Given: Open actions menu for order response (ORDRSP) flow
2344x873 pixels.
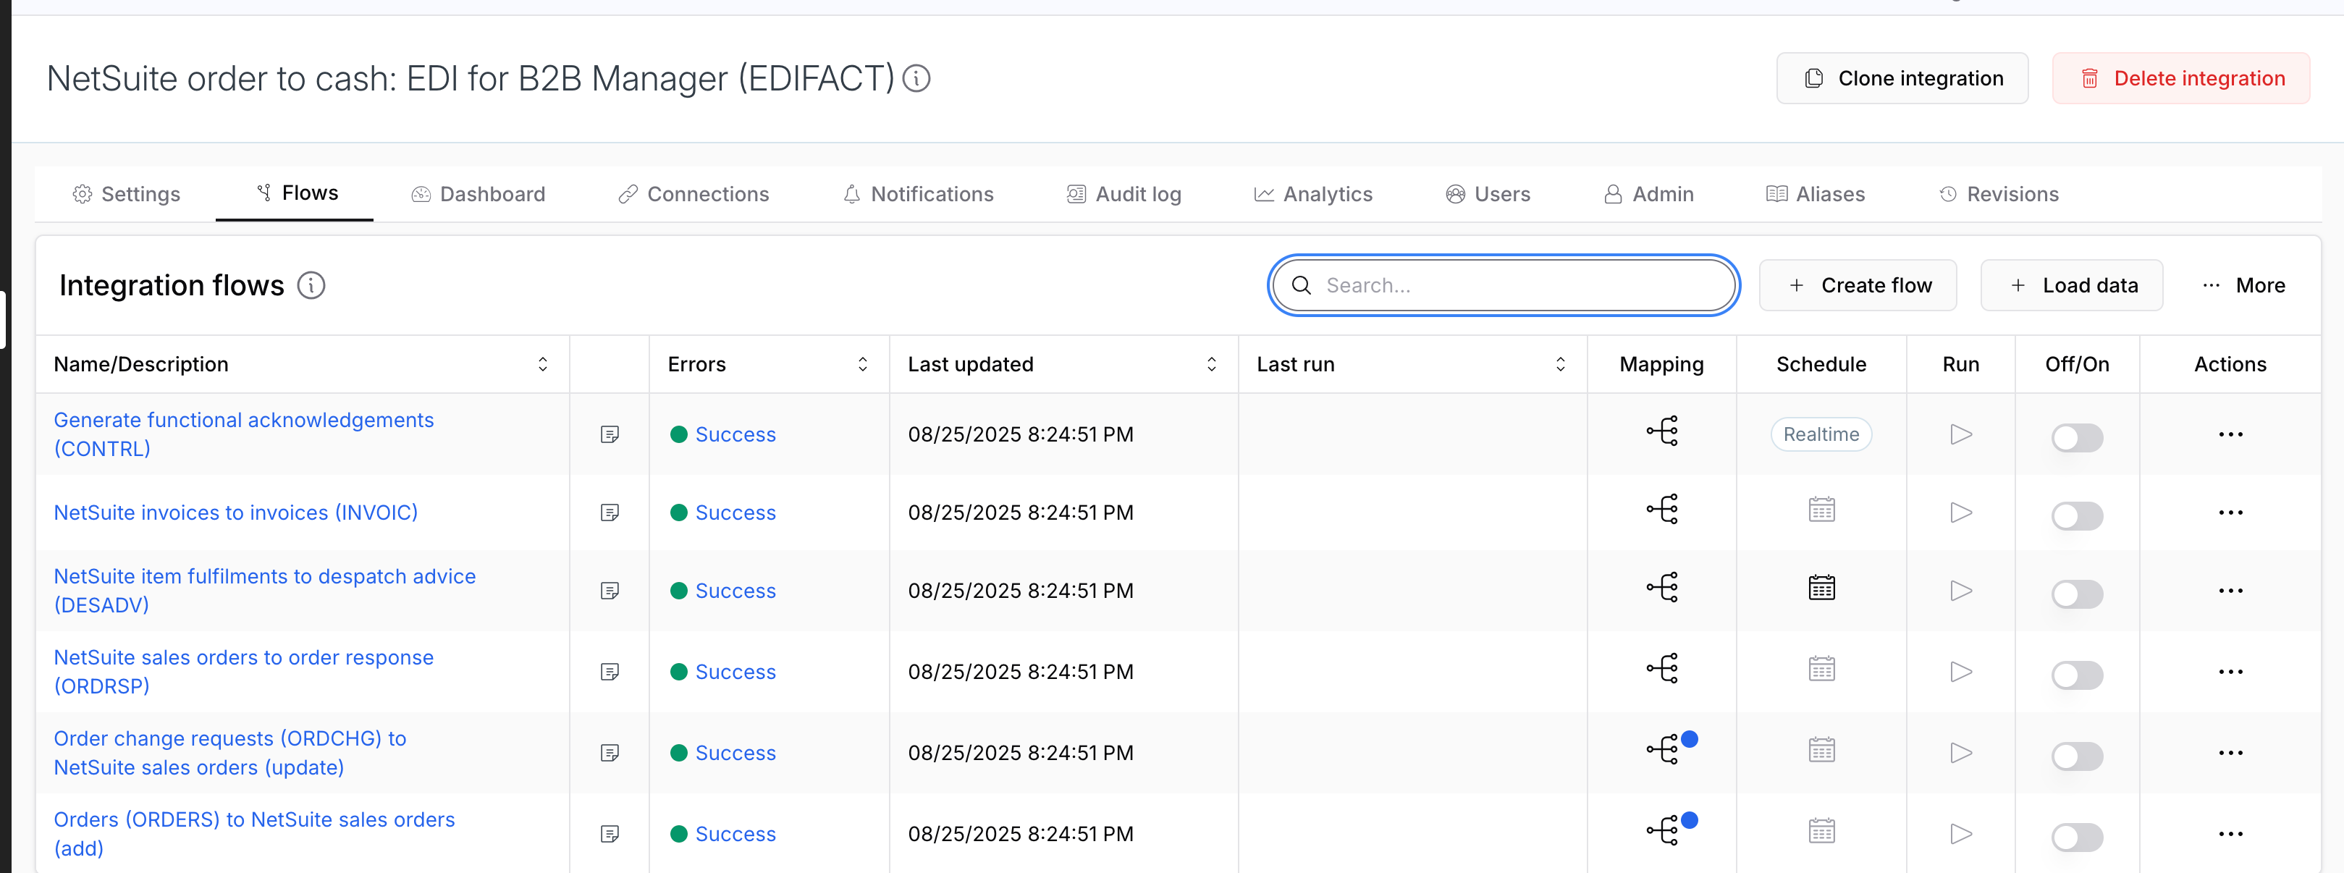Looking at the screenshot, I should coord(2230,672).
